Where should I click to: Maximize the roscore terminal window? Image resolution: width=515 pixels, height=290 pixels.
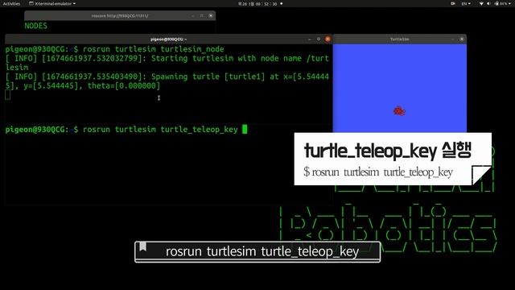tap(202, 15)
